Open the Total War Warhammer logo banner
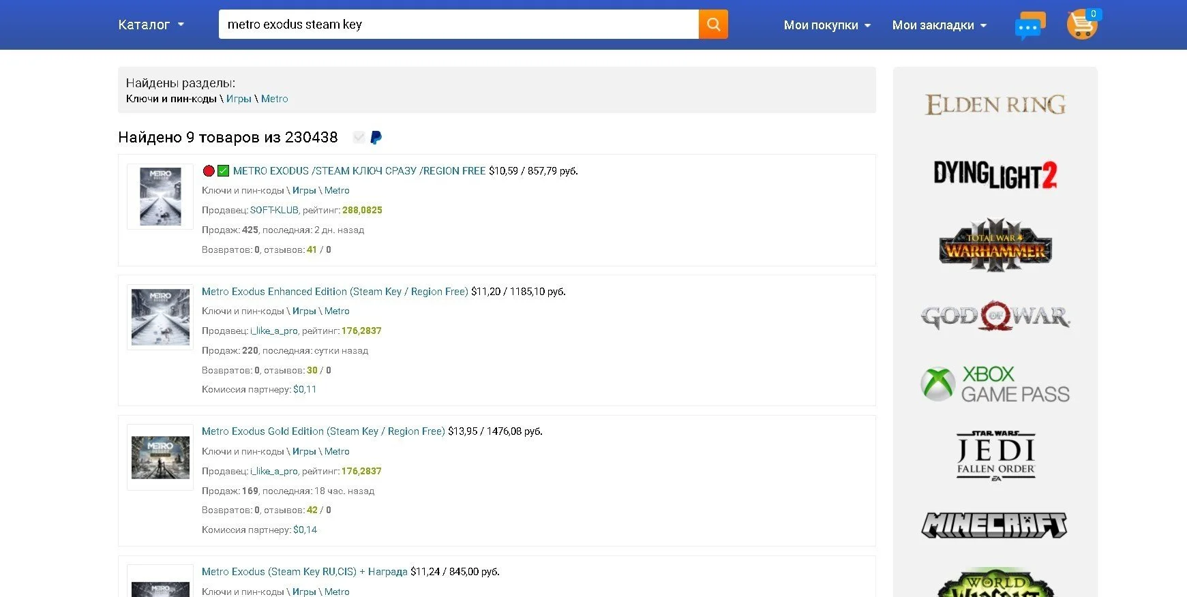The width and height of the screenshot is (1187, 597). [x=995, y=245]
